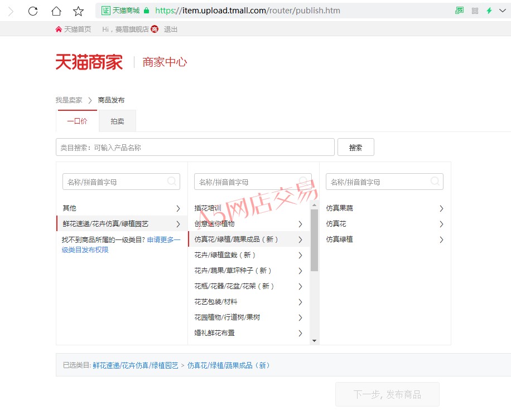Select 创意迷你植物 category

[x=248, y=223]
